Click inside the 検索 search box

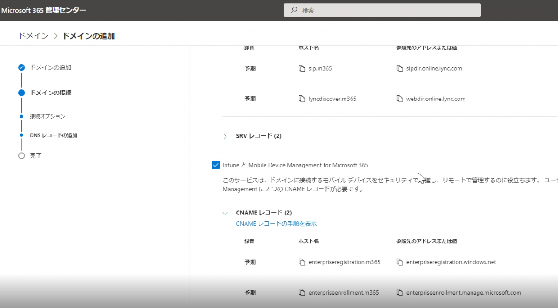click(381, 10)
